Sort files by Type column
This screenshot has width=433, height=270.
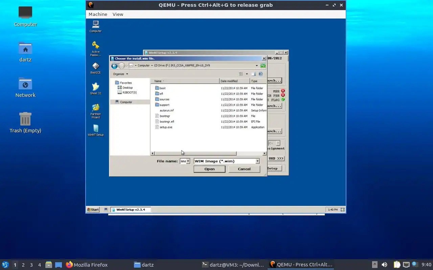click(258, 81)
